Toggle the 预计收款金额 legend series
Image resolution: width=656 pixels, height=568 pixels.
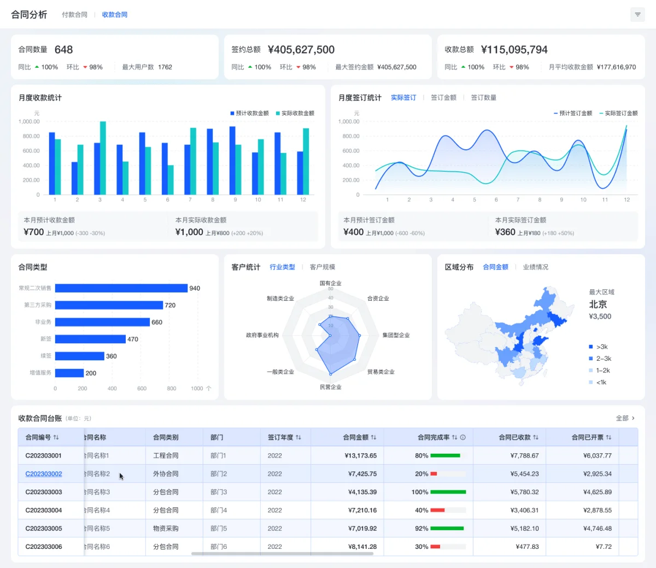point(249,113)
